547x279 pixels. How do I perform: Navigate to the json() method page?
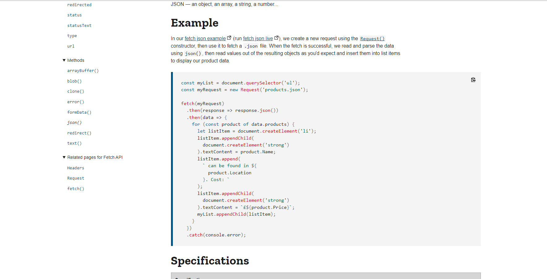click(x=74, y=122)
